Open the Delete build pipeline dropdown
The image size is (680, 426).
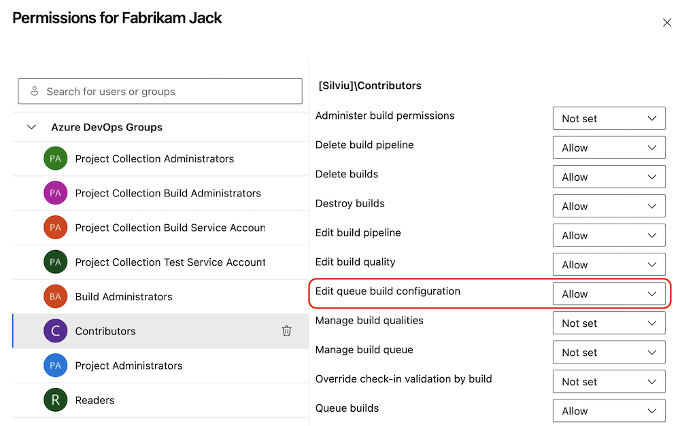609,147
